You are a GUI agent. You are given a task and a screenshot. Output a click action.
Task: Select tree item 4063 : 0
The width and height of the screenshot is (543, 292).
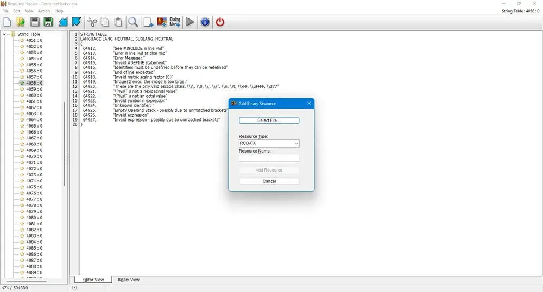34,113
